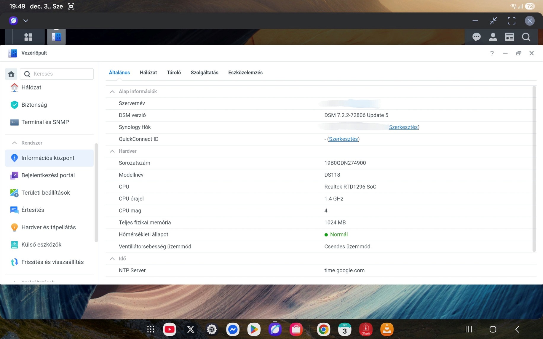Viewport: 543px width, 339px height.
Task: Launch Messenger from the taskbar
Action: (233, 329)
